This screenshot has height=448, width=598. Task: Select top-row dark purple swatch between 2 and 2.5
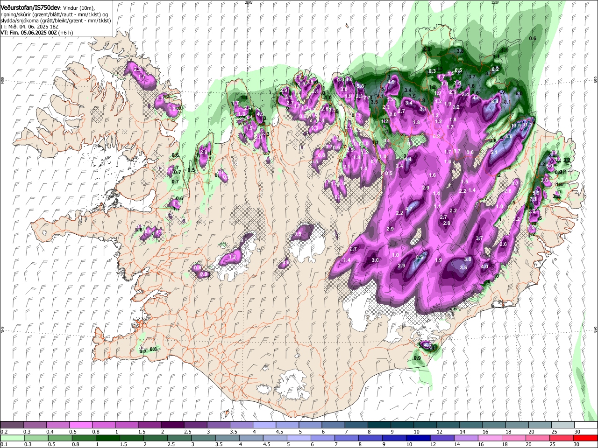tap(172, 425)
